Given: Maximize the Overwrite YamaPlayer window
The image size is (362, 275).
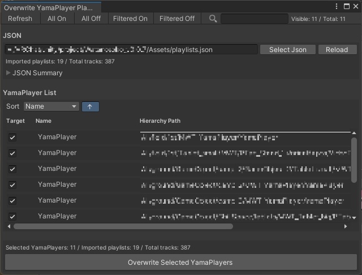Looking at the screenshot, I should [347, 6].
